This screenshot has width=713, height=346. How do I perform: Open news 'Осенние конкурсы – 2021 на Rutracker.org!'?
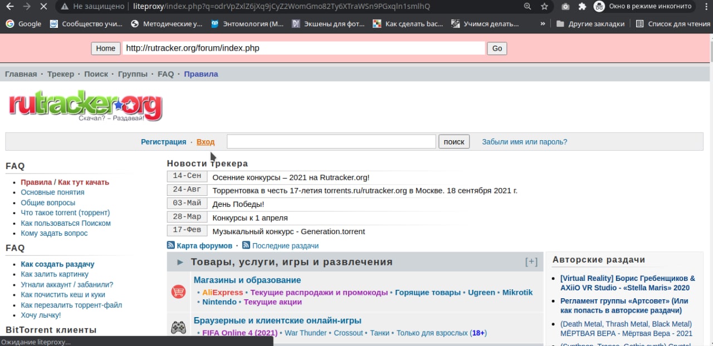pyautogui.click(x=291, y=177)
